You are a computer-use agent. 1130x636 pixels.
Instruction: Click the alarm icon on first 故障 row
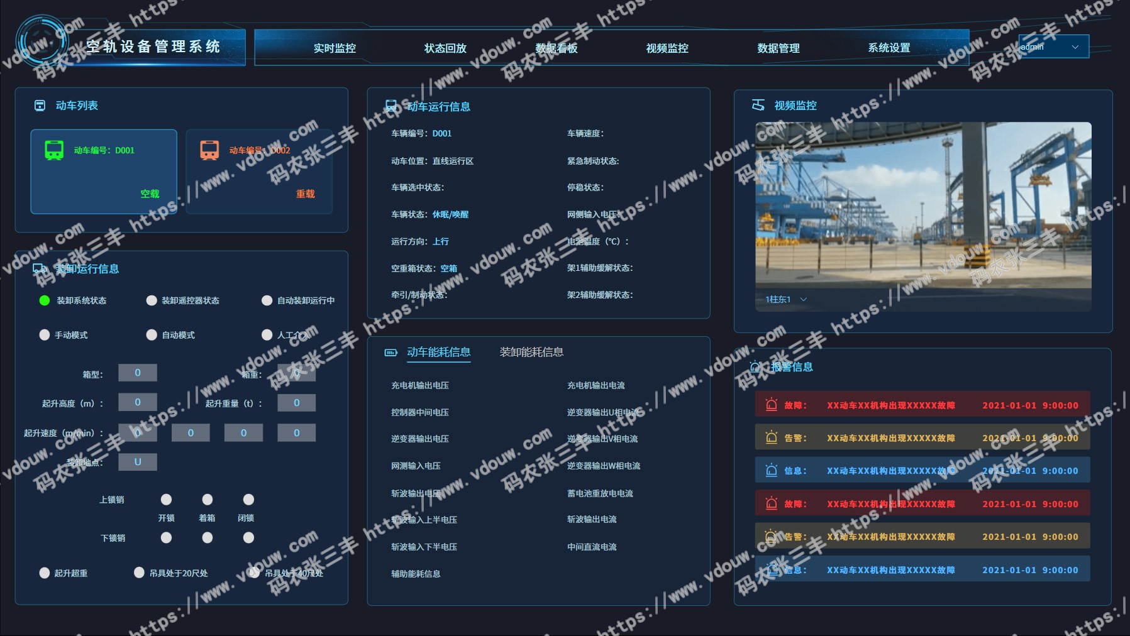(x=771, y=405)
